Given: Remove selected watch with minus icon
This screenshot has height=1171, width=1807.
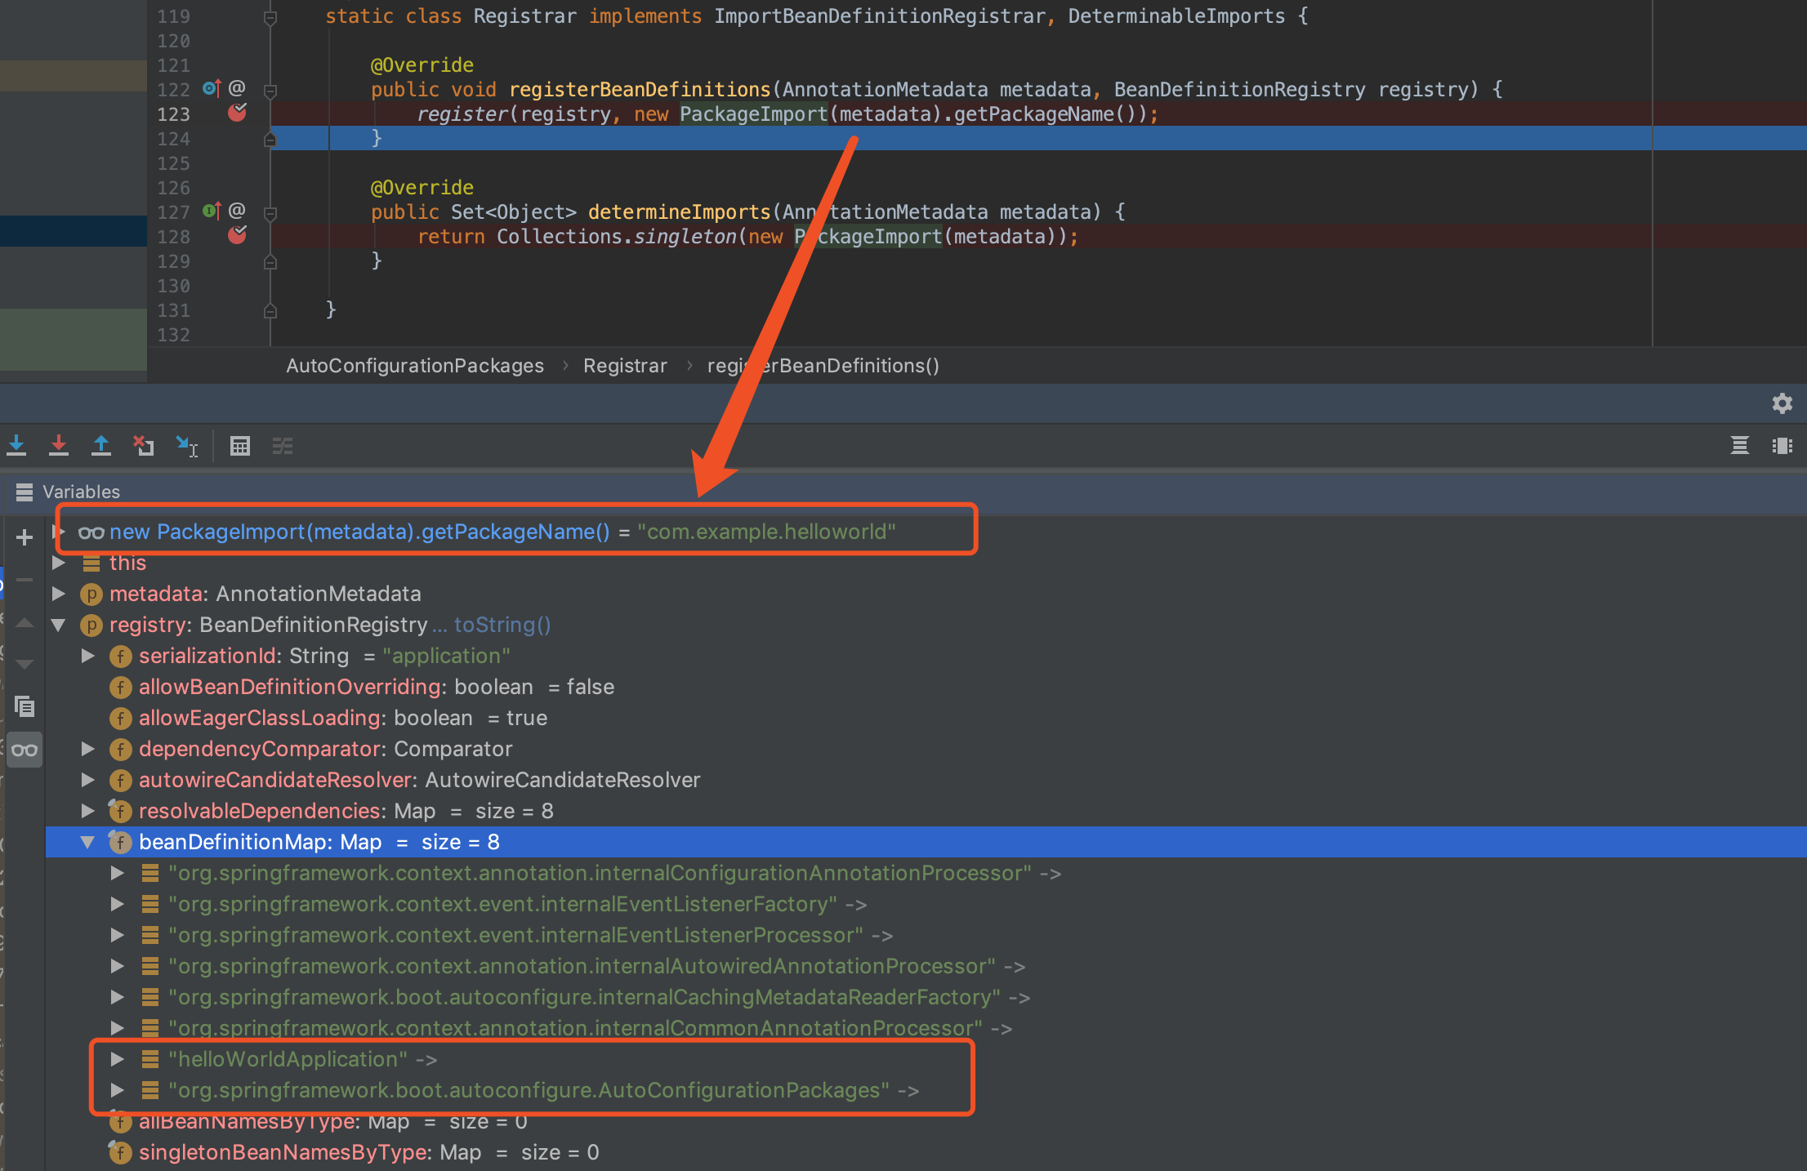Looking at the screenshot, I should click(x=25, y=580).
